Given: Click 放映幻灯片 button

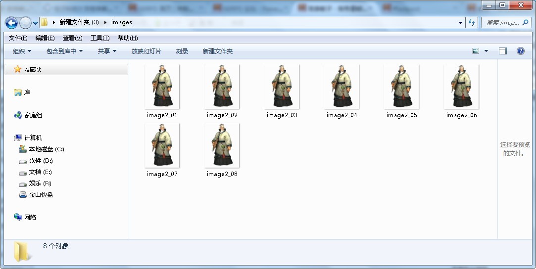Looking at the screenshot, I should (x=146, y=51).
